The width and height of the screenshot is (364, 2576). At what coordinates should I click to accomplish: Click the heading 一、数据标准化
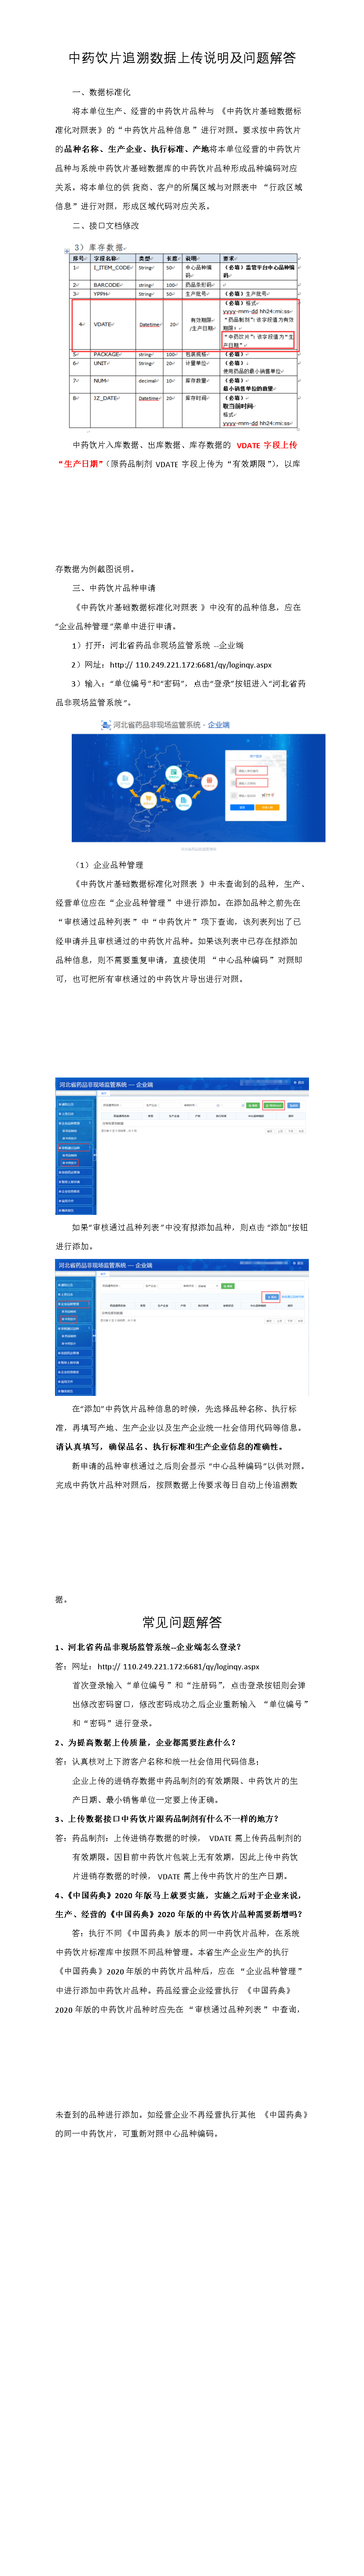[101, 92]
